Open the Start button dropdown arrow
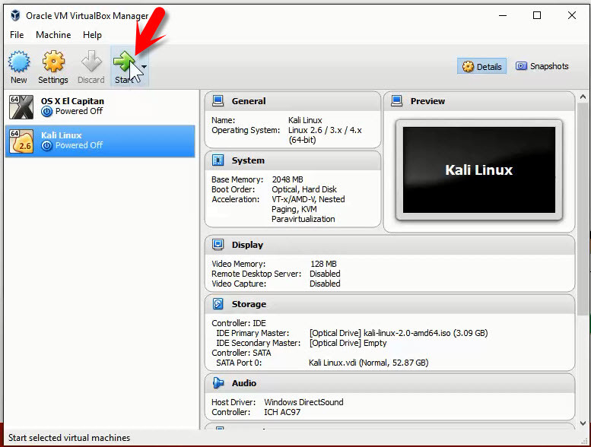The height and width of the screenshot is (447, 591). click(x=144, y=67)
